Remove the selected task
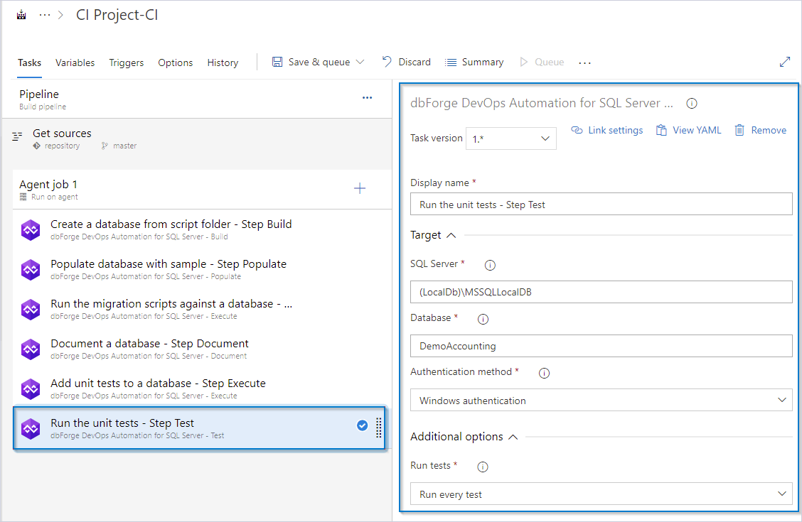The height and width of the screenshot is (522, 802). (761, 130)
